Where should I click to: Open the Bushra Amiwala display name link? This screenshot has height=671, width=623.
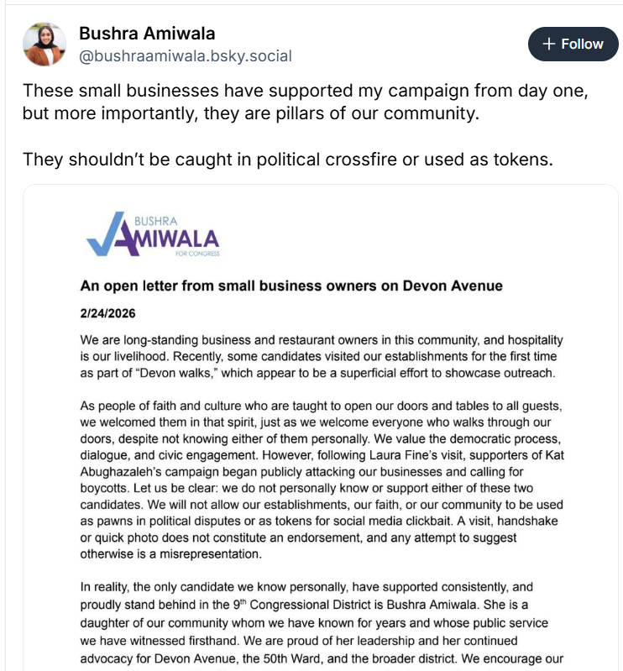tap(147, 34)
